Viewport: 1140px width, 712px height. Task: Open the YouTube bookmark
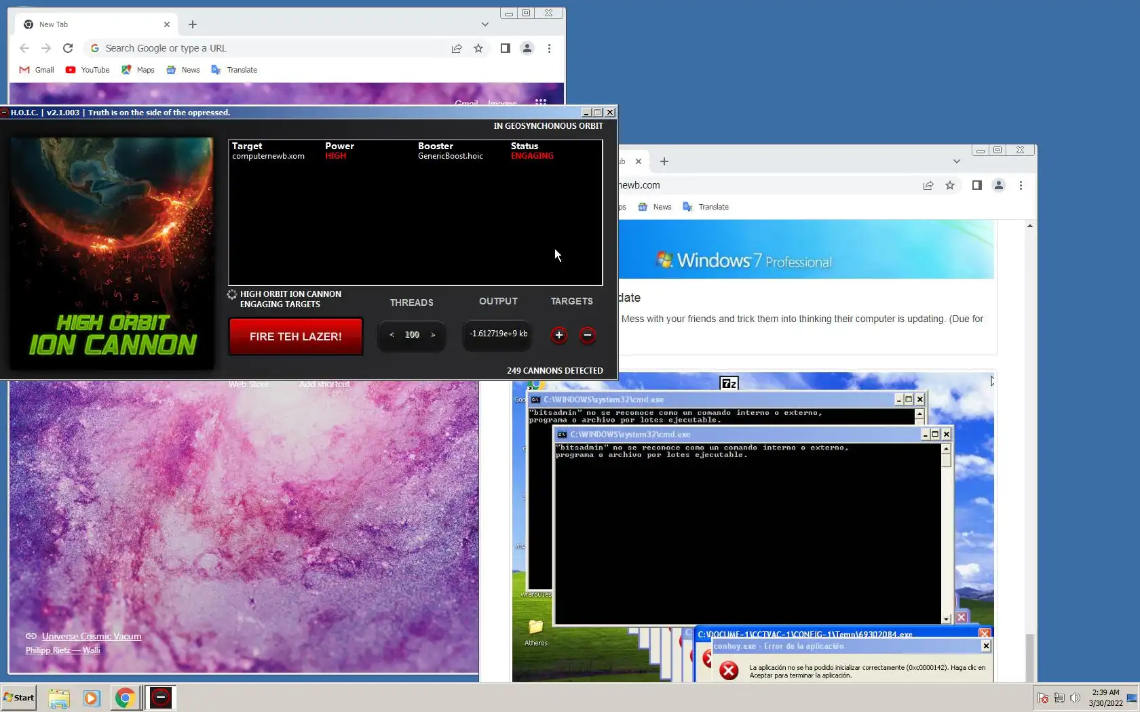click(x=88, y=70)
